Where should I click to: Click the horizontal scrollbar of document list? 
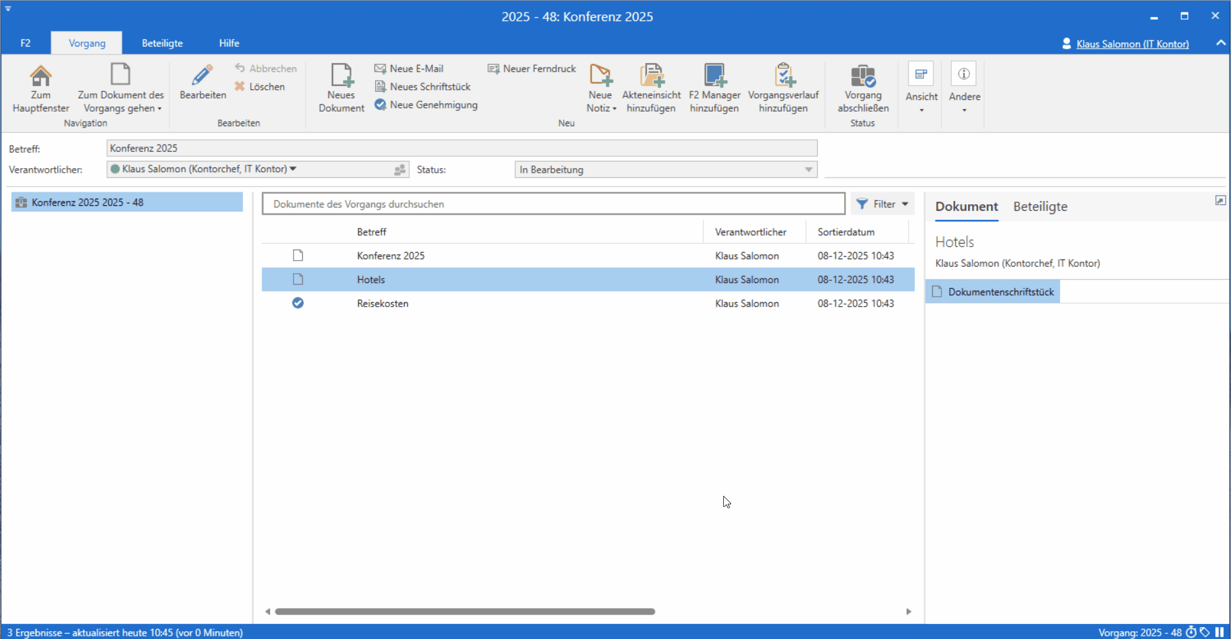pyautogui.click(x=464, y=611)
